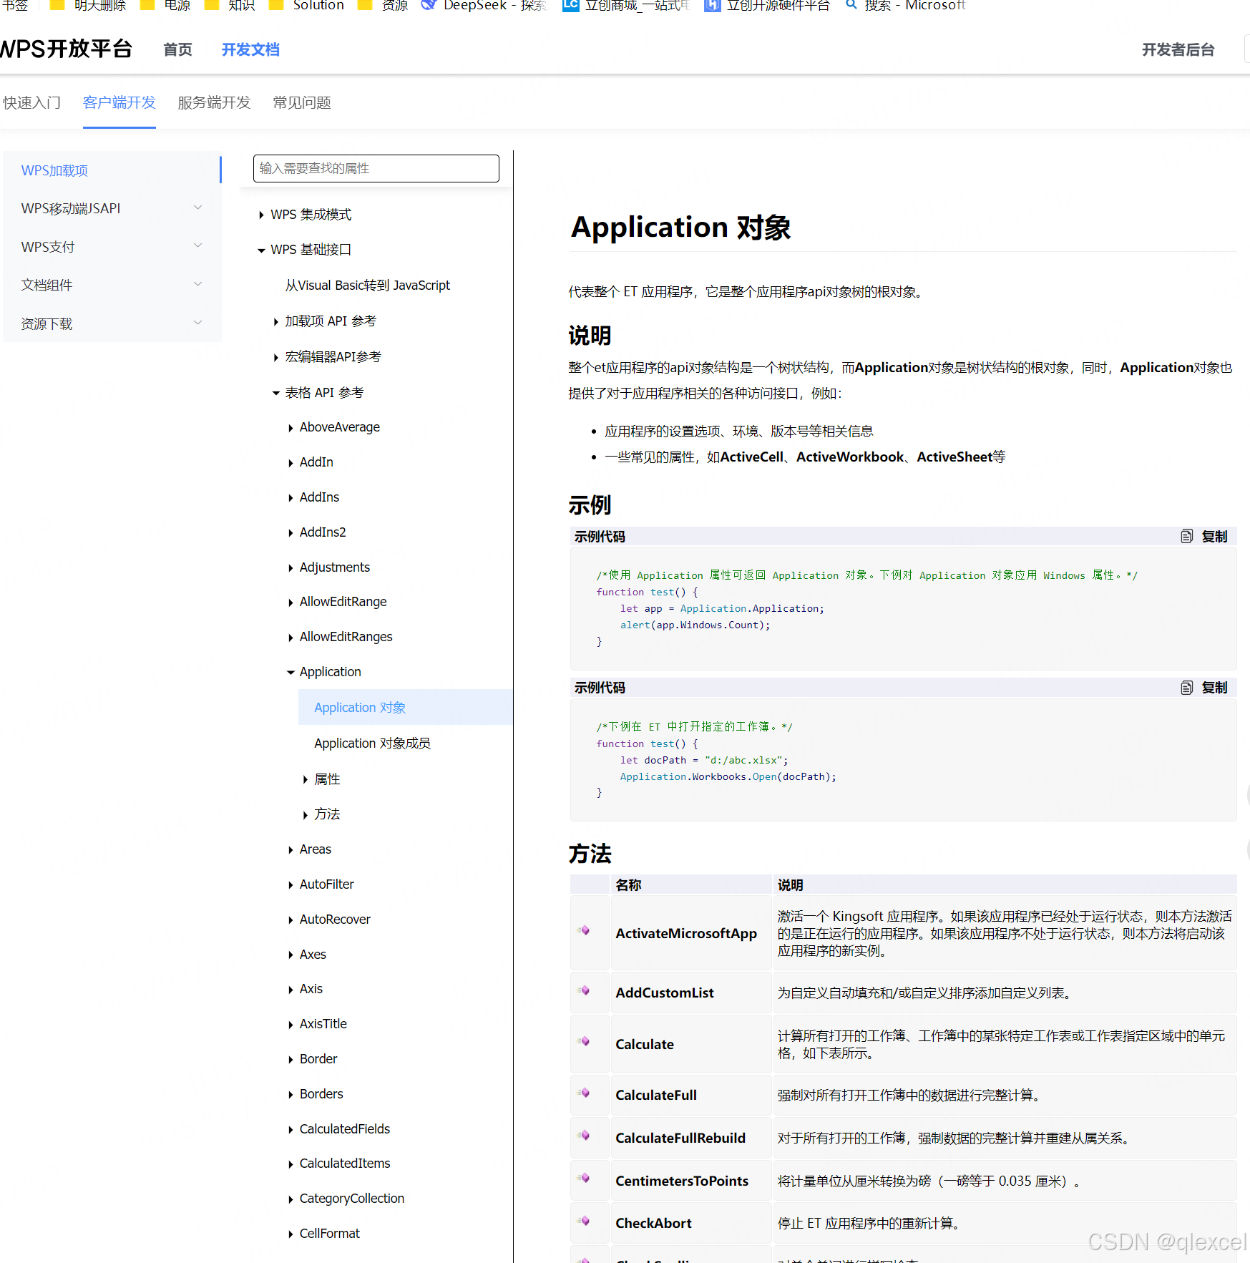
Task: Expand 加载项 API 参考 node
Action: [x=275, y=321]
